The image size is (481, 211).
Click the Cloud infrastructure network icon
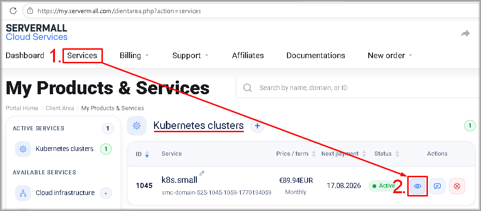coord(23,193)
